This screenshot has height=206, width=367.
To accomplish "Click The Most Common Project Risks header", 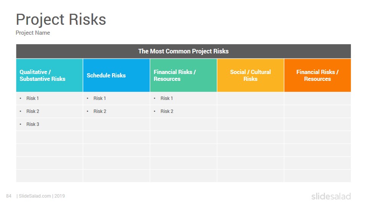I will (x=183, y=51).
